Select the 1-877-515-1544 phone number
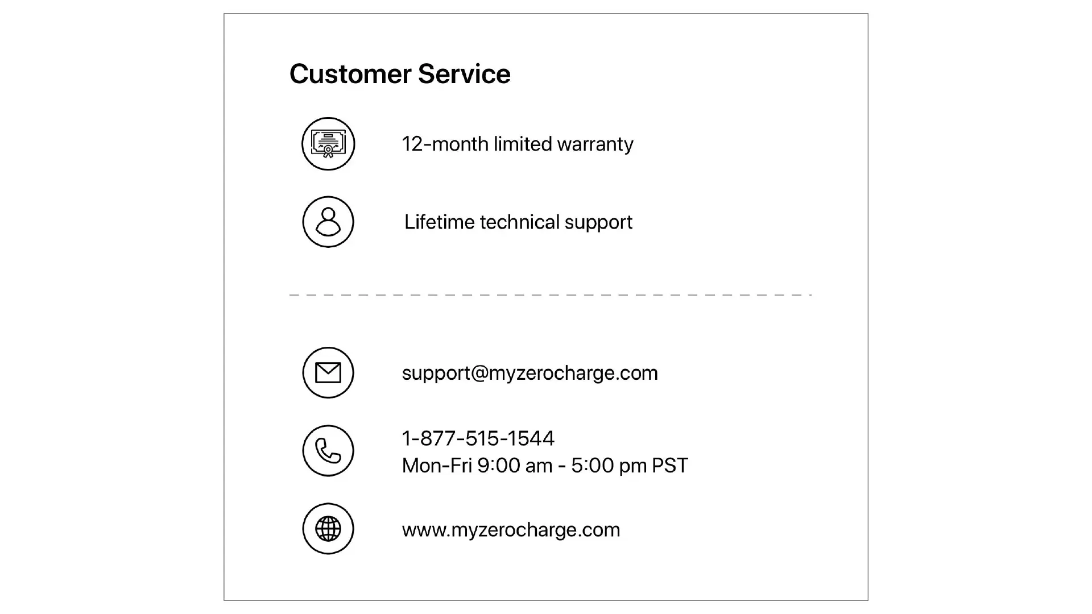The width and height of the screenshot is (1092, 614). [x=478, y=438]
